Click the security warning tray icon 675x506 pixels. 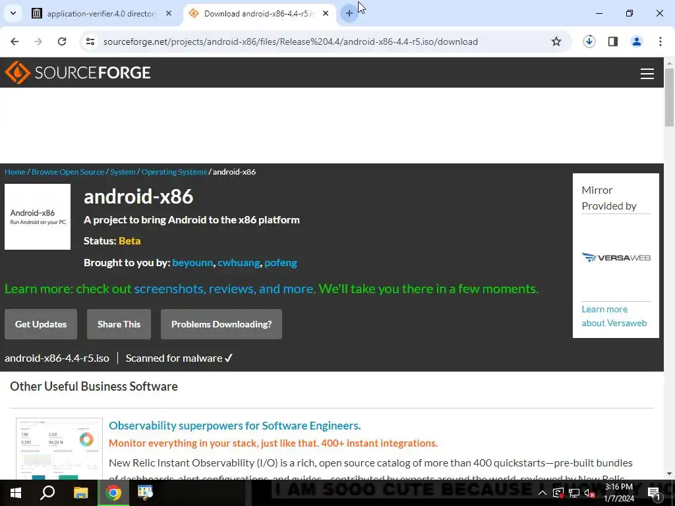point(558,493)
